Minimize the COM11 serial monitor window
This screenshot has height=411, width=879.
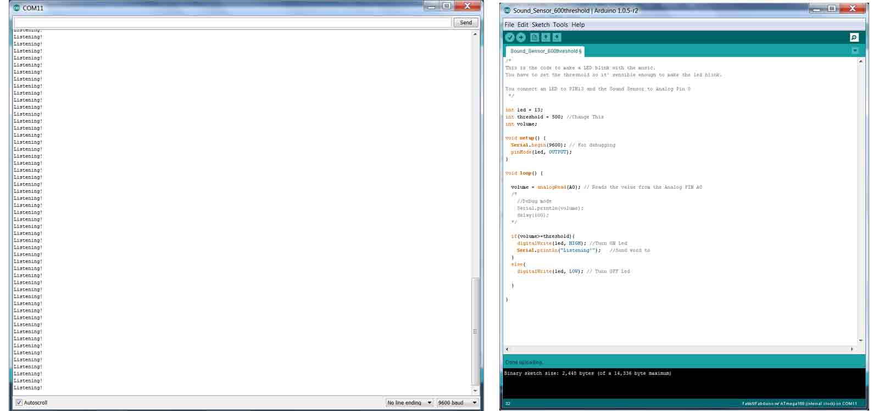point(431,7)
